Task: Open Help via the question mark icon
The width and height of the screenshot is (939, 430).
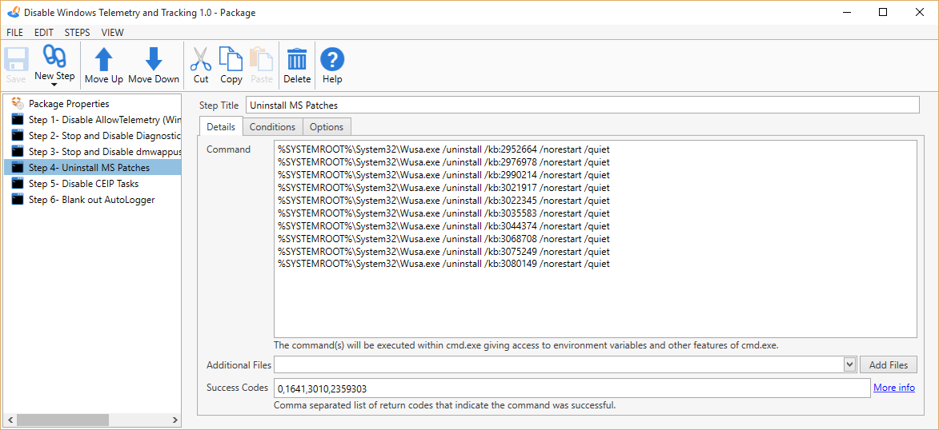Action: (x=332, y=59)
